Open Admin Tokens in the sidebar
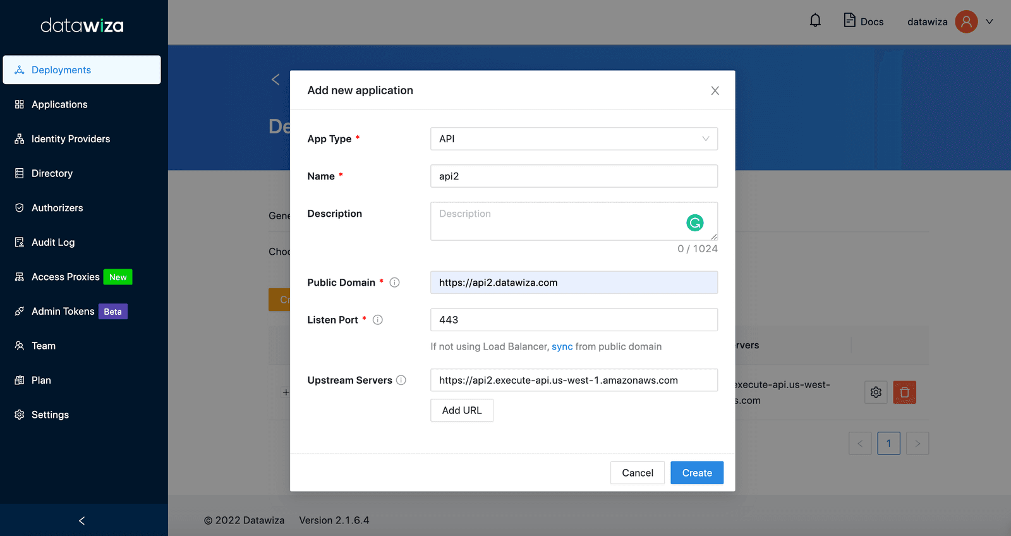This screenshot has width=1011, height=536. click(82, 311)
